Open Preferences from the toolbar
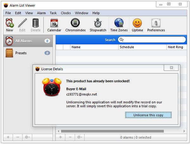Screen dimensions: 190x144 click(x=156, y=25)
